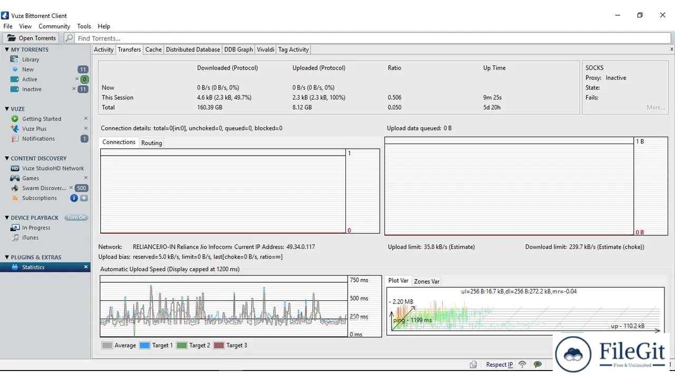Close the Getting Started entry

click(86, 119)
